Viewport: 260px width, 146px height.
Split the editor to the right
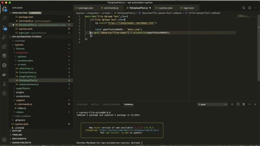249,8
